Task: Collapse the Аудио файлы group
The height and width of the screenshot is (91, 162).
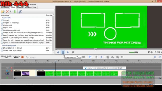Action: click(x=6, y=18)
